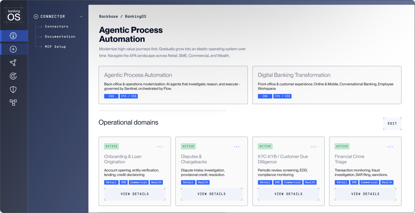Click ACTIVE badge on Onboarding & Loan Origination
Screen dimensions: 415x213
[x=112, y=146]
